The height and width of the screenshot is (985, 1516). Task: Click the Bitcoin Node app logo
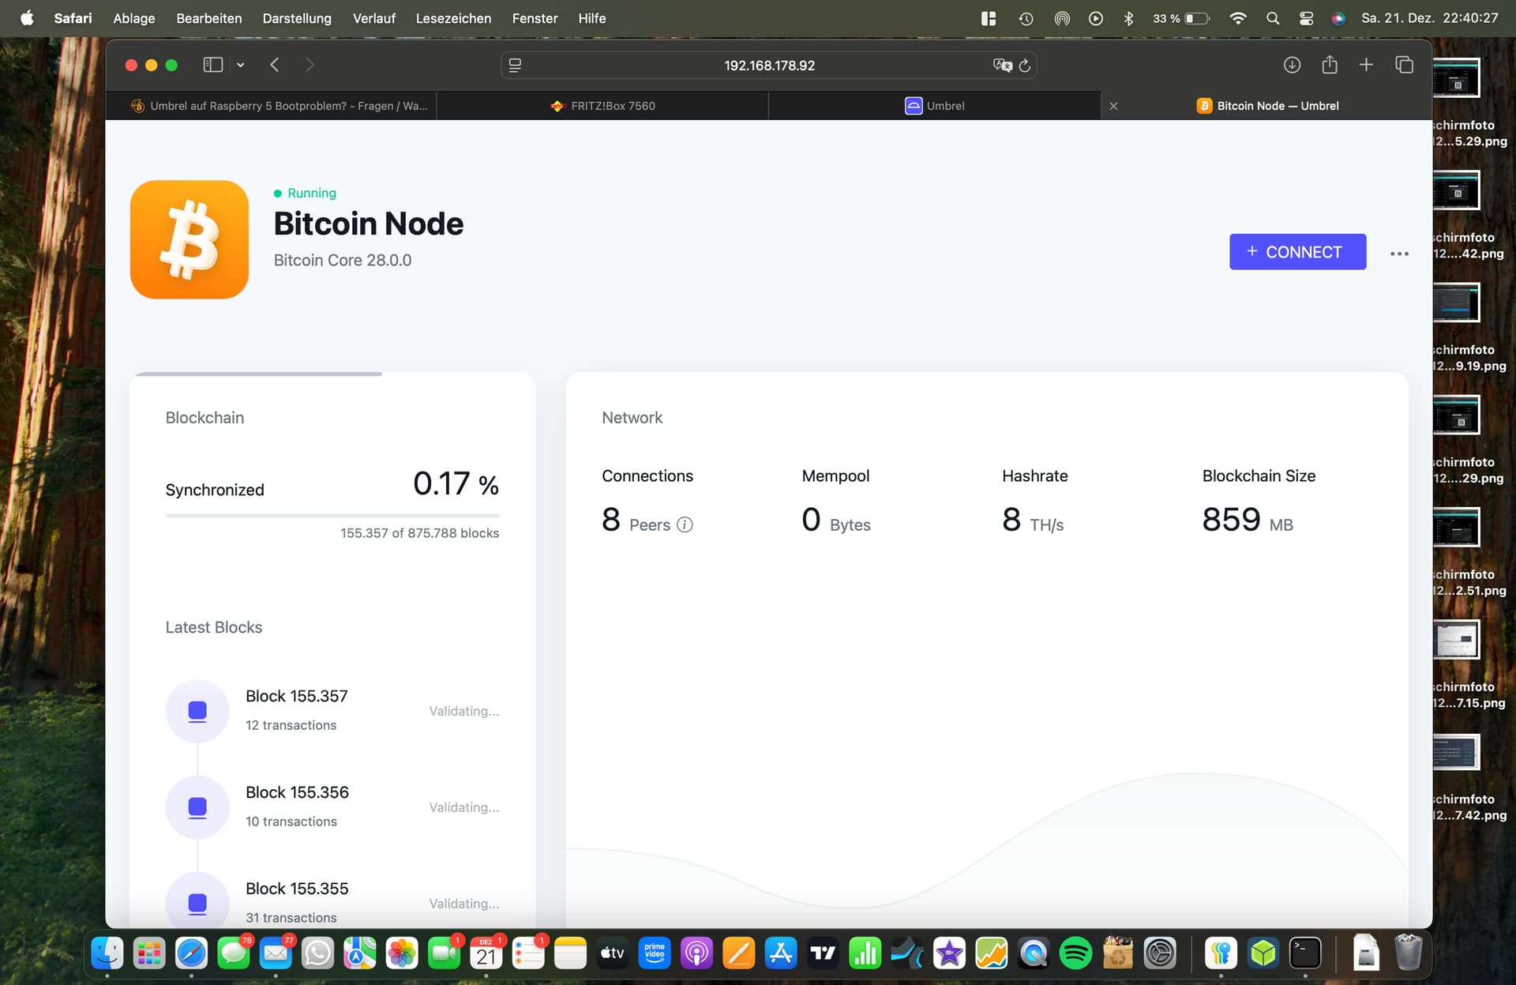[x=189, y=239]
